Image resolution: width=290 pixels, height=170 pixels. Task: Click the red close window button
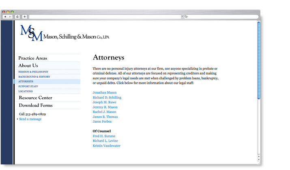click(x=4, y=12)
